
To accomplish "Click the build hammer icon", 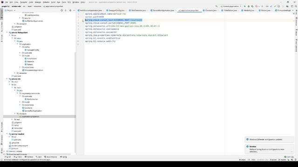I will pyautogui.click(x=217, y=6).
